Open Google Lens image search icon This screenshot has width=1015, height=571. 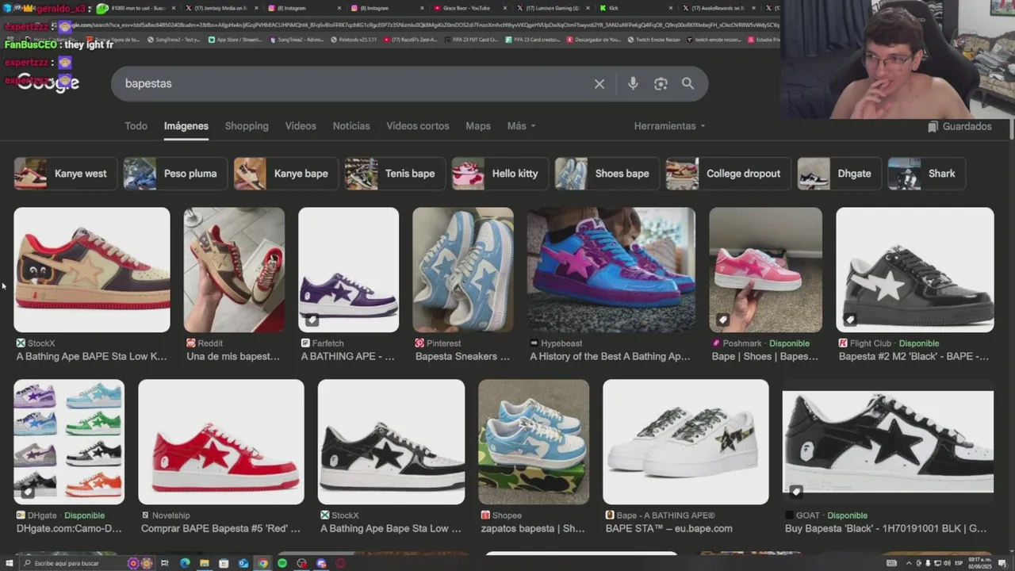[x=661, y=84]
